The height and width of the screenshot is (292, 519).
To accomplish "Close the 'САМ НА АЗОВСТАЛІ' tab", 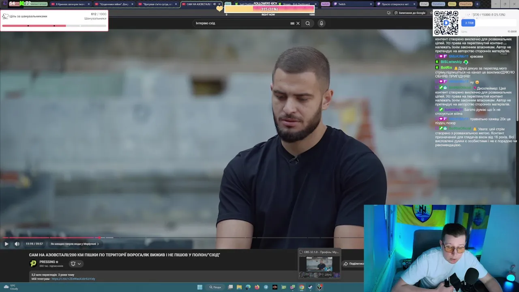I will point(219,4).
